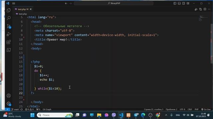Viewport: 213px width, 119px height.
Task: Click the while($i<10); code line
Action: (x=50, y=89)
